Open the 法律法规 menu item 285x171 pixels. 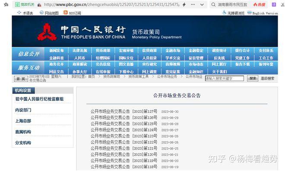(80, 50)
